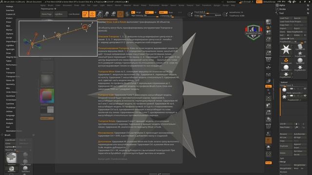Viewport: 312px width, 175px height.
Task: Click the AAHalf icon in right shelf
Action: (269, 53)
